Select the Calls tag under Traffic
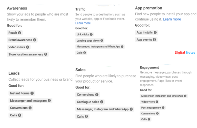The height and width of the screenshot is (128, 197). (79, 53)
